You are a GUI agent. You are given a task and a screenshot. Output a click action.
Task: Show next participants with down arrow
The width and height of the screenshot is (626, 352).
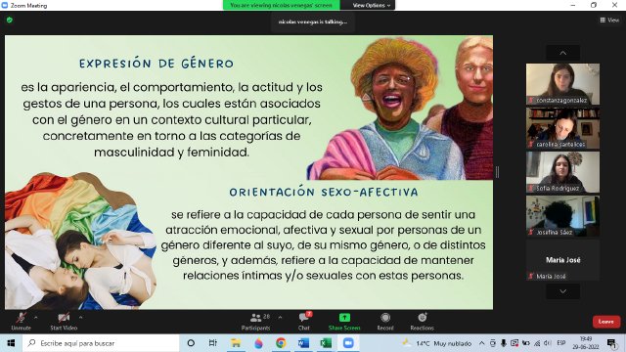pyautogui.click(x=563, y=291)
